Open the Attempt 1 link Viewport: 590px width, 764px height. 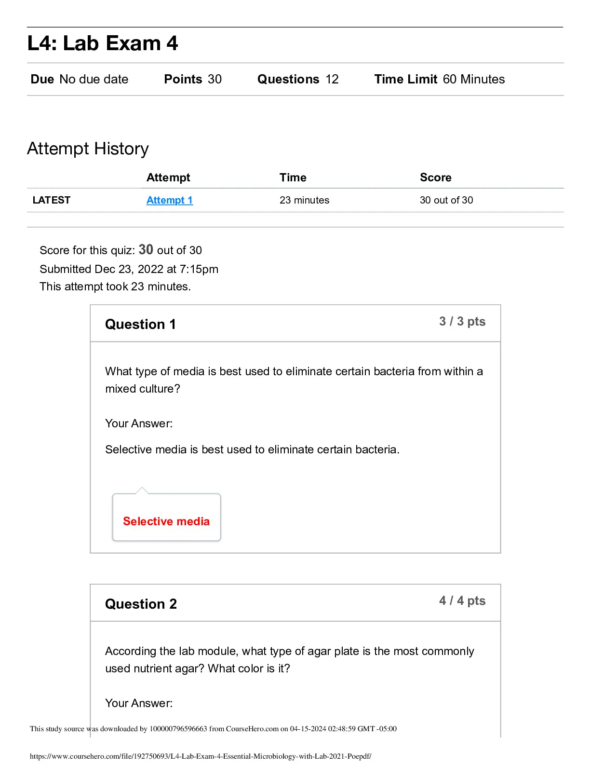coord(170,200)
